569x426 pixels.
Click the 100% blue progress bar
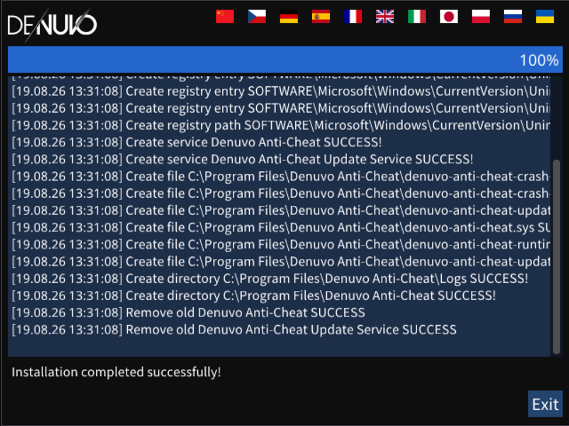click(285, 59)
